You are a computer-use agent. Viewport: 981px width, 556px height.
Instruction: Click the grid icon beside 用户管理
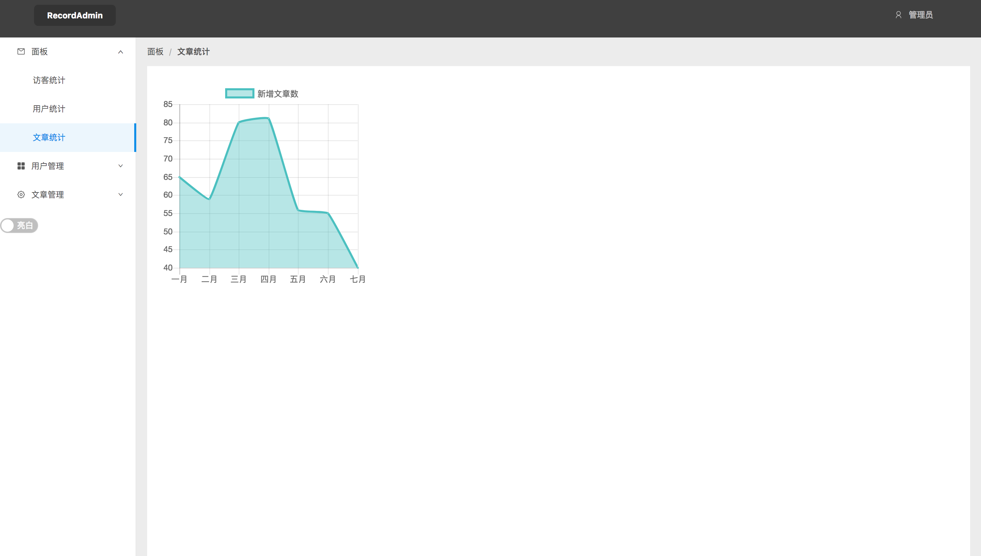click(x=21, y=166)
